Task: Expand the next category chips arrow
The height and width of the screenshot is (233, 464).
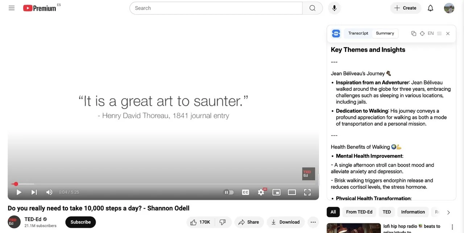Action: pyautogui.click(x=448, y=212)
